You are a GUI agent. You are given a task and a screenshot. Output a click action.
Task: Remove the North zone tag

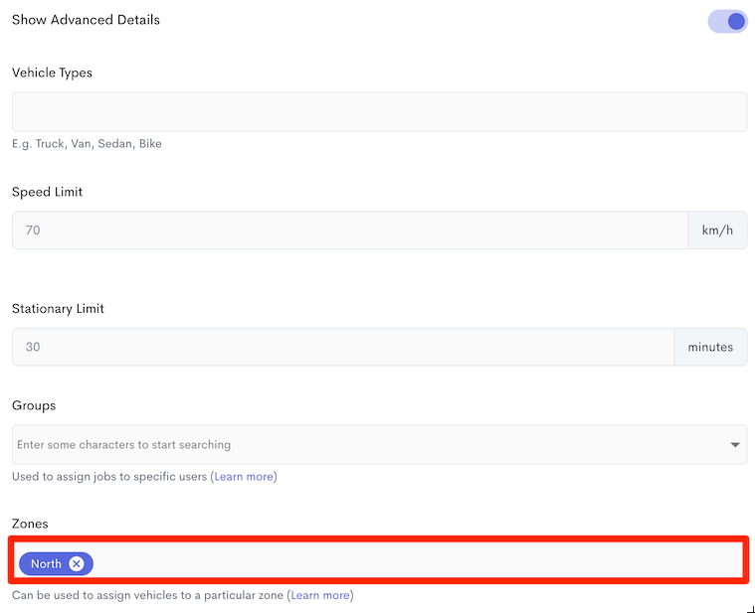point(76,563)
